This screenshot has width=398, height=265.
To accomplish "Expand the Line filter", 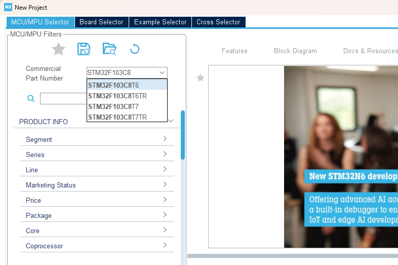I will (97, 170).
